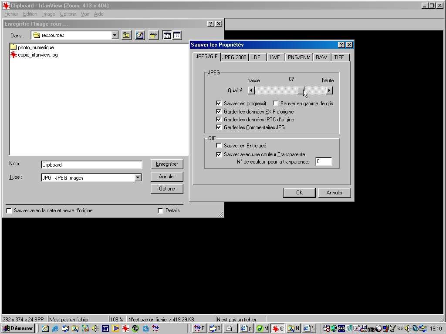The image size is (446, 334).
Task: Create a new folder in save dialog
Action: tap(153, 35)
